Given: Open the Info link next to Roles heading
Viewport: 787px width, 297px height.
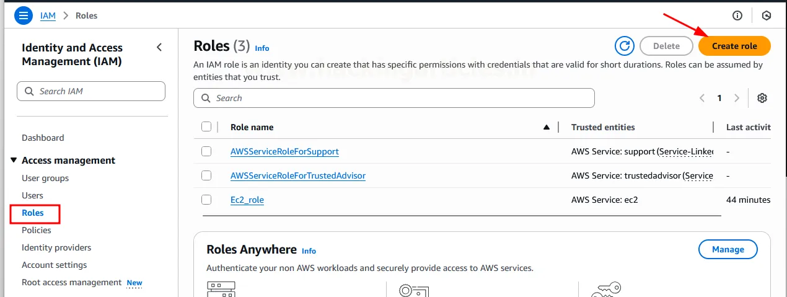Looking at the screenshot, I should point(262,48).
